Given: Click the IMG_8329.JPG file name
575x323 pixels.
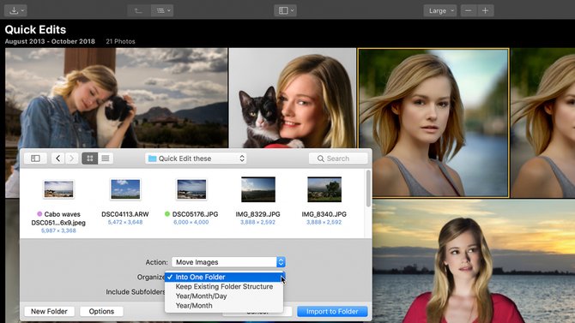Looking at the screenshot, I should 257,214.
